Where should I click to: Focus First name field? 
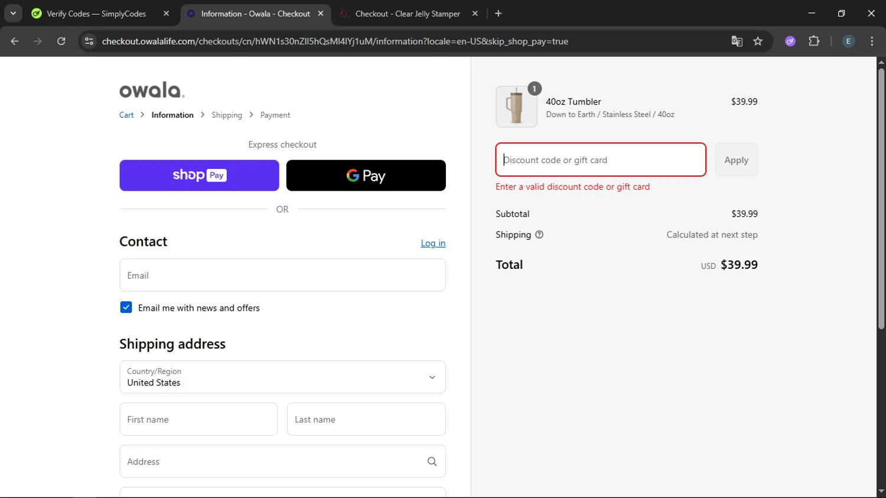(x=198, y=419)
